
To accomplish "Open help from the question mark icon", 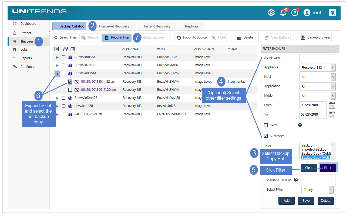I will pos(295,13).
